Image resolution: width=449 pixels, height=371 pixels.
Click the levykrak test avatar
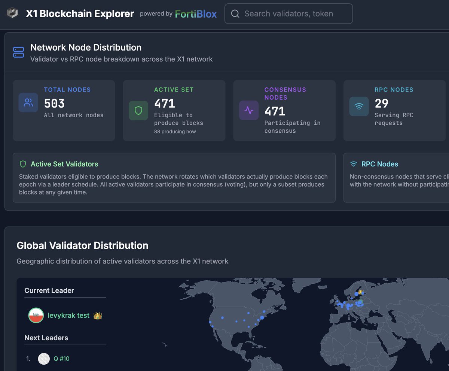coord(36,316)
